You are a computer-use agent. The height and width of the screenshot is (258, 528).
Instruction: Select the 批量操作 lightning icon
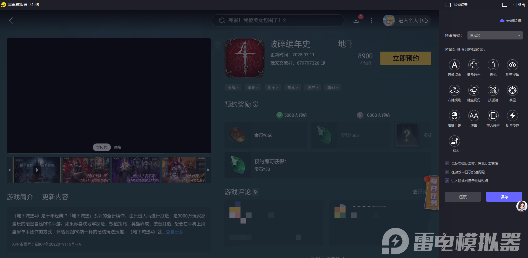pos(512,116)
